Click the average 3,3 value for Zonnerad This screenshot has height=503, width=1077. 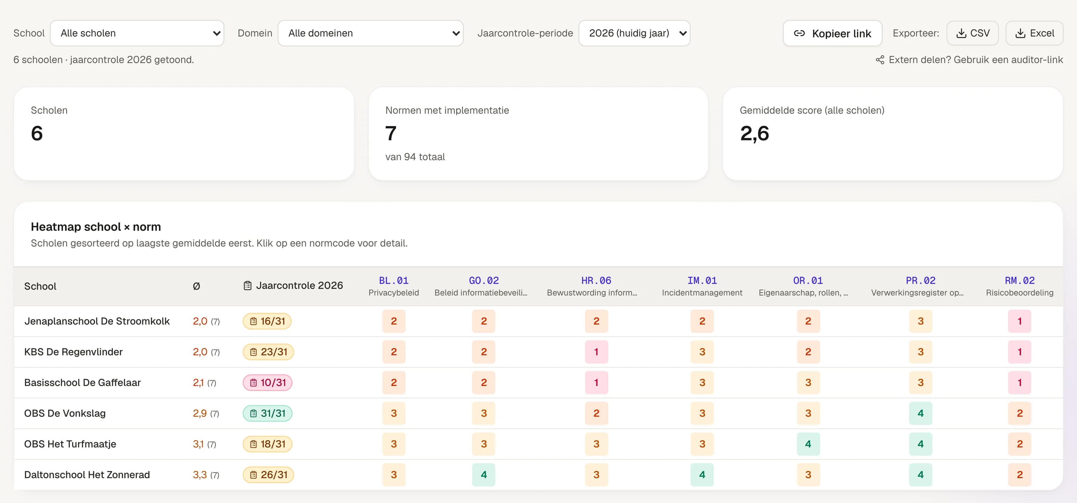[x=200, y=475]
